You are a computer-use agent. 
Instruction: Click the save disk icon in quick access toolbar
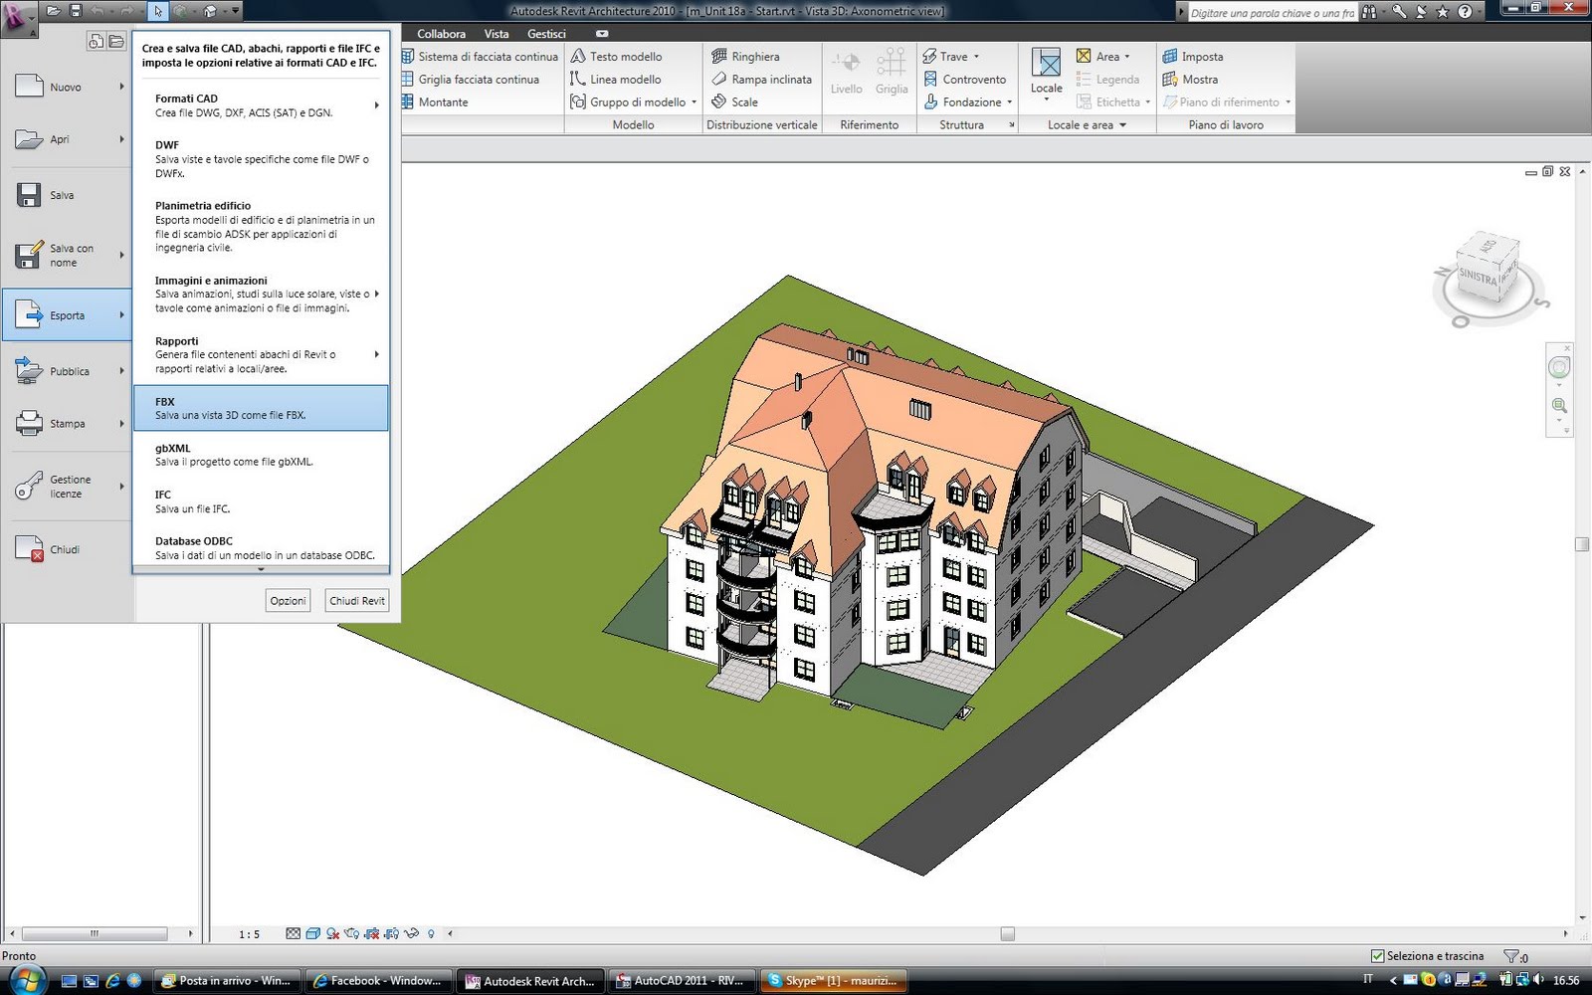75,11
